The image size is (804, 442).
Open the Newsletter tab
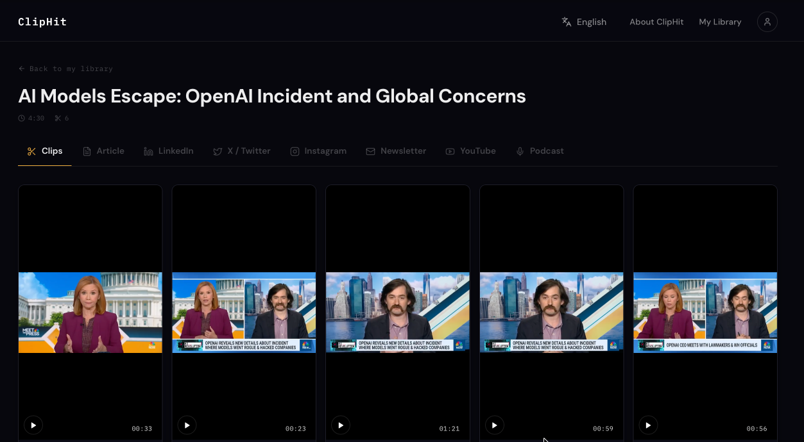click(x=396, y=151)
